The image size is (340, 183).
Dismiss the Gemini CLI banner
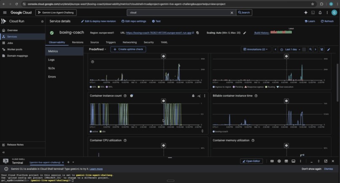tap(328, 169)
